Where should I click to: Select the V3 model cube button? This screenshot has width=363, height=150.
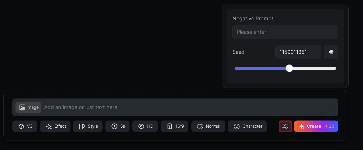pos(25,126)
